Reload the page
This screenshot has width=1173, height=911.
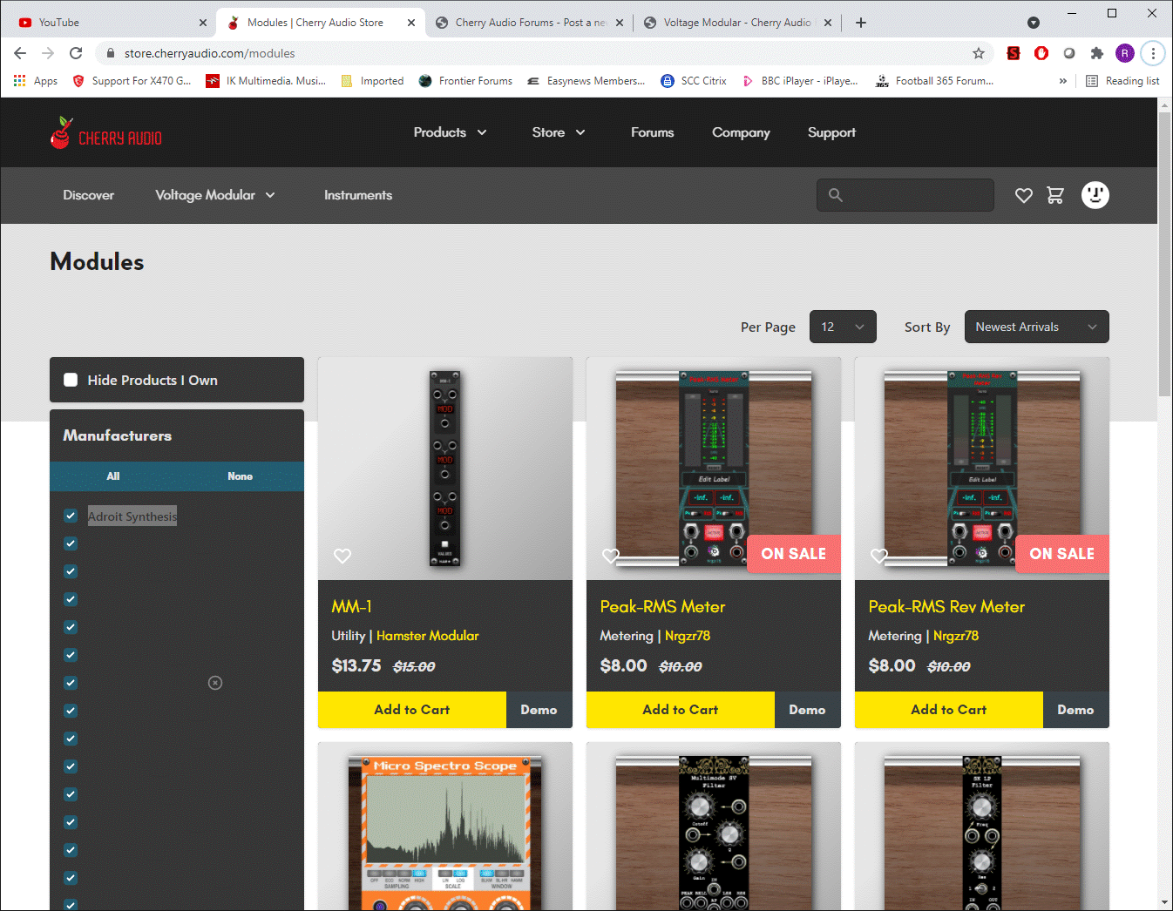pos(76,53)
